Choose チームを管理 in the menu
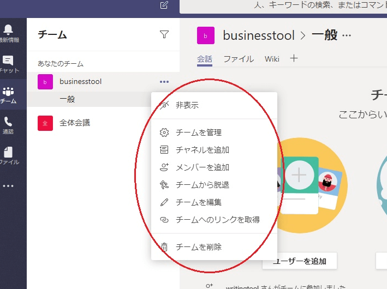 point(198,133)
